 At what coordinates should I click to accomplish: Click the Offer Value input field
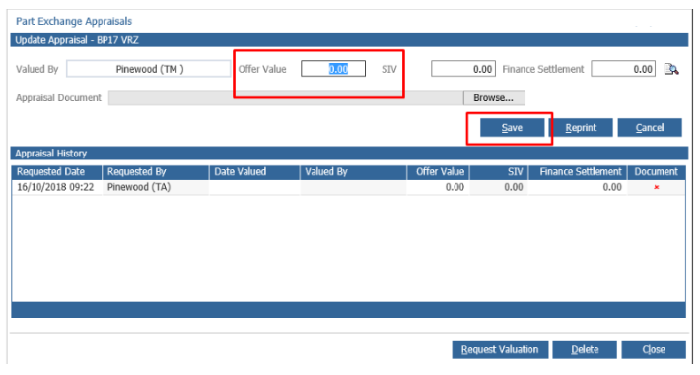tap(333, 69)
